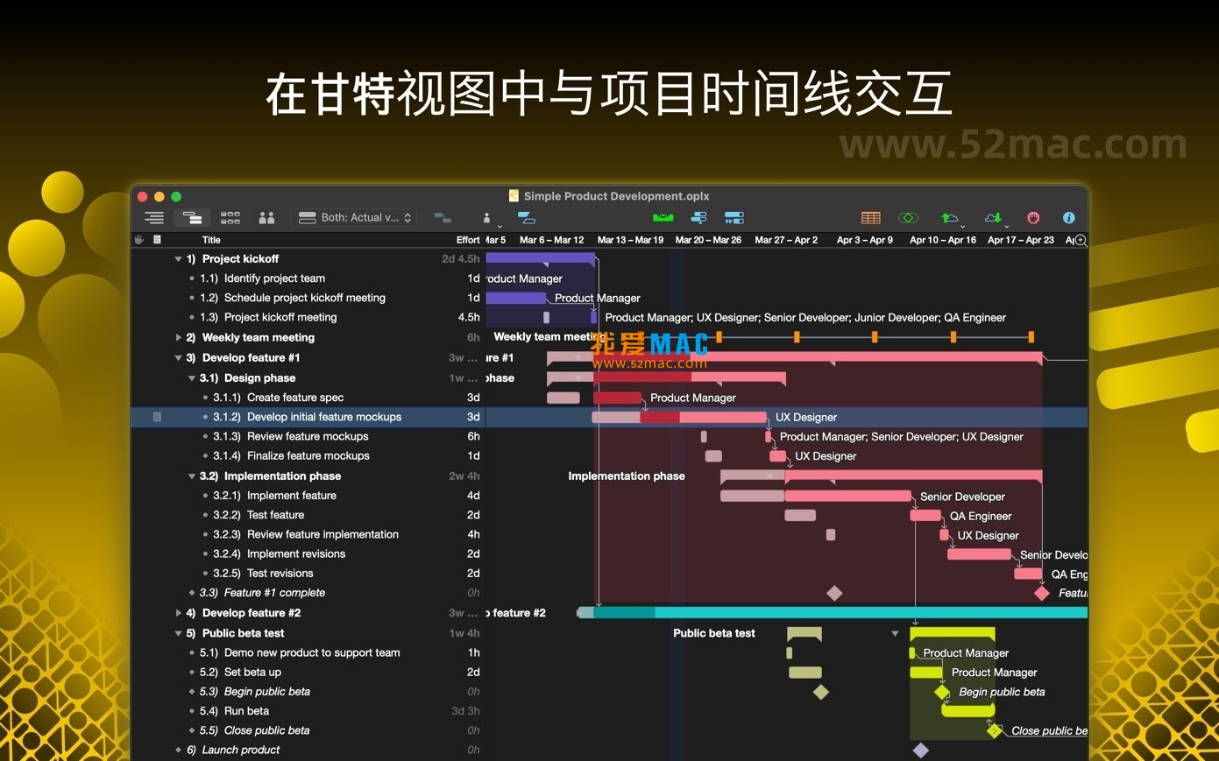The height and width of the screenshot is (761, 1219).
Task: Click the 'Launch product' milestone diamond
Action: click(x=921, y=750)
